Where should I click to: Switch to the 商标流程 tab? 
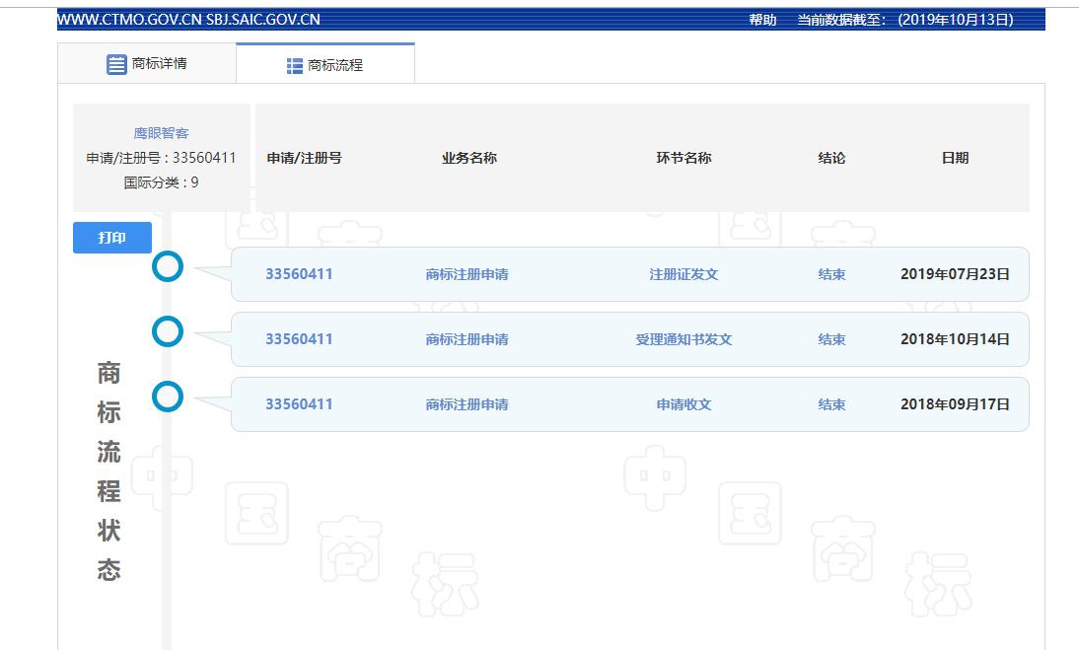click(x=325, y=65)
